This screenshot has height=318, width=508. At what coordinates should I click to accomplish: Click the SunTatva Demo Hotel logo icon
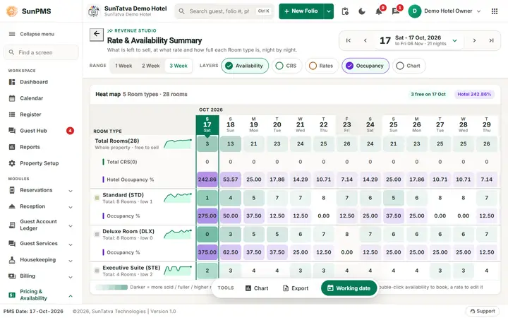click(x=94, y=11)
